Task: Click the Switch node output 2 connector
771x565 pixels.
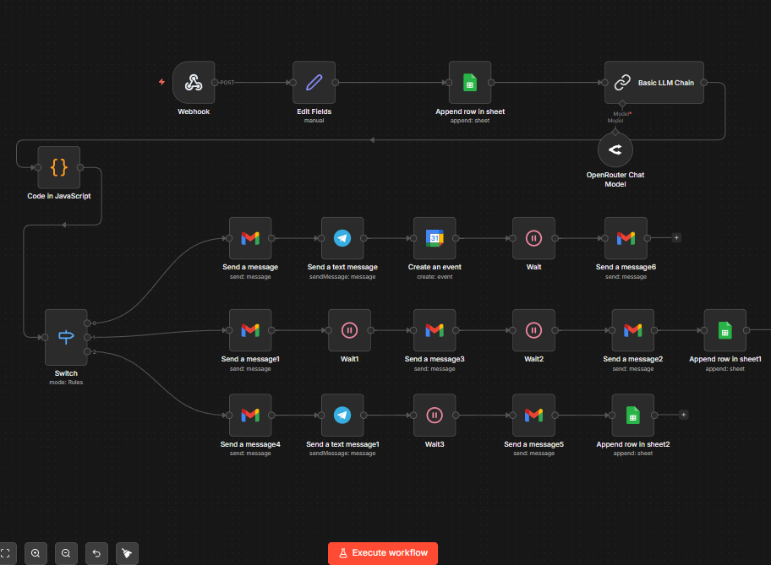Action: click(87, 351)
